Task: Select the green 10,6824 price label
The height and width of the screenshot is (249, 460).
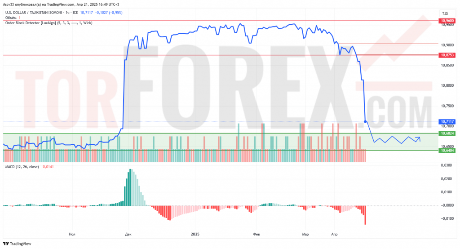Action: (x=447, y=133)
